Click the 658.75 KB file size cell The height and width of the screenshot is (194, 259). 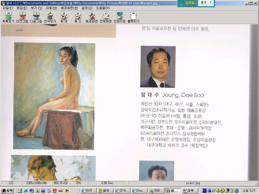click(x=61, y=183)
